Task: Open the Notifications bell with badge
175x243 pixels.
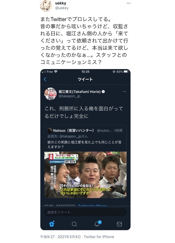Action: pos(98,223)
